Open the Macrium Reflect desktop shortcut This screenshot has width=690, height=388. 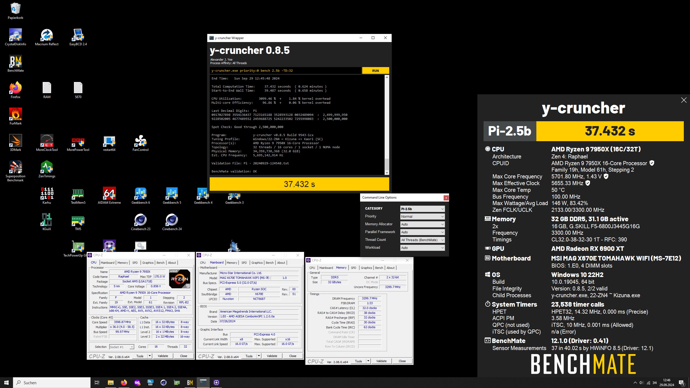coord(47,37)
